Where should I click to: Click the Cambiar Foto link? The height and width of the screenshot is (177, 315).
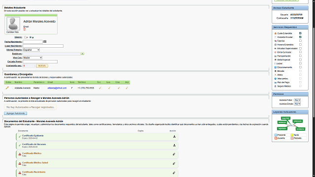click(x=12, y=32)
